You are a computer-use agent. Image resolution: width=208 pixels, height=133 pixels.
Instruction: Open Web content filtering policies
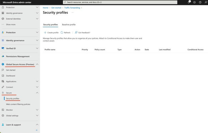coord(18,104)
